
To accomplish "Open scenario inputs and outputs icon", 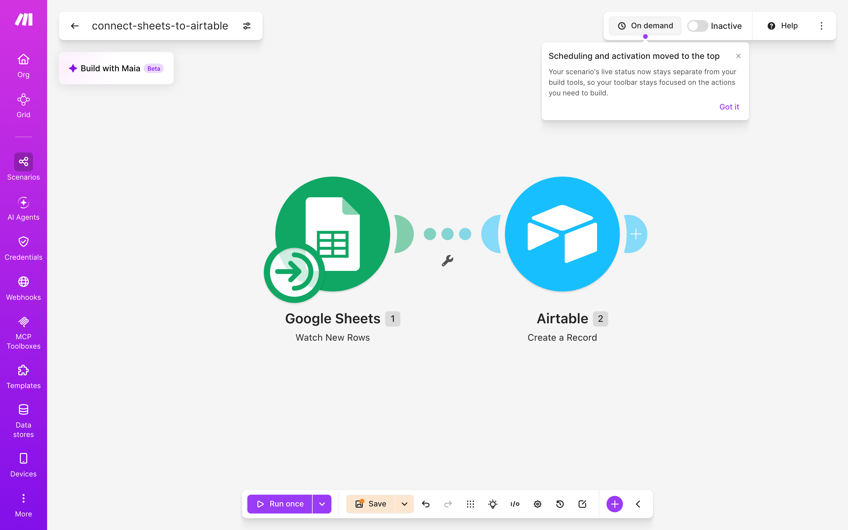I will (515, 504).
